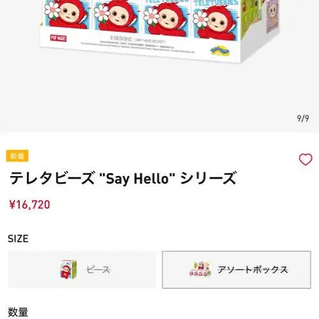Click the 新着 new arrival badge

pos(17,156)
